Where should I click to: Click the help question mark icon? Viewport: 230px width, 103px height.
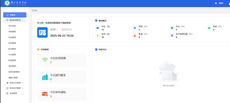coord(216,3)
